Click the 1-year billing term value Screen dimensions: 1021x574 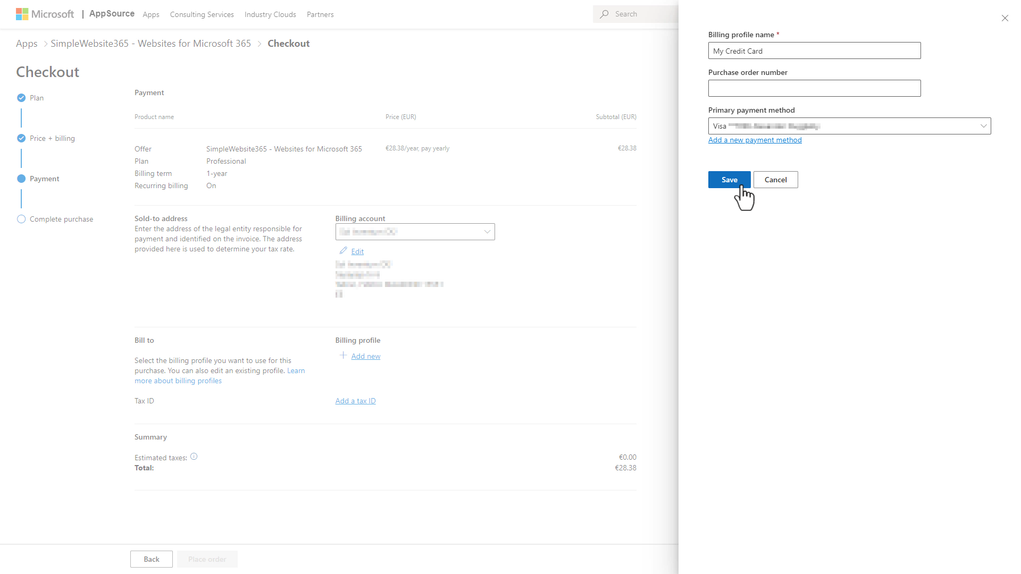click(x=216, y=173)
